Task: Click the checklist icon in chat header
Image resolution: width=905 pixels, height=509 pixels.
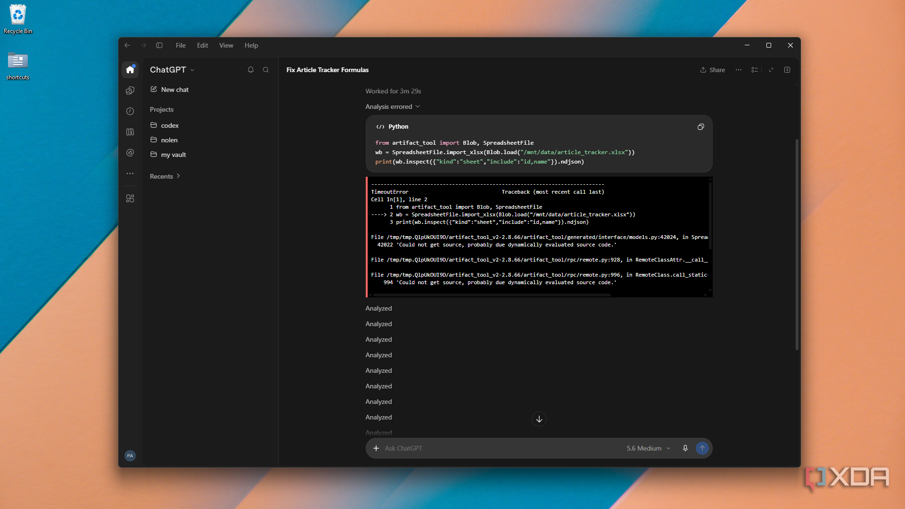Action: [755, 70]
